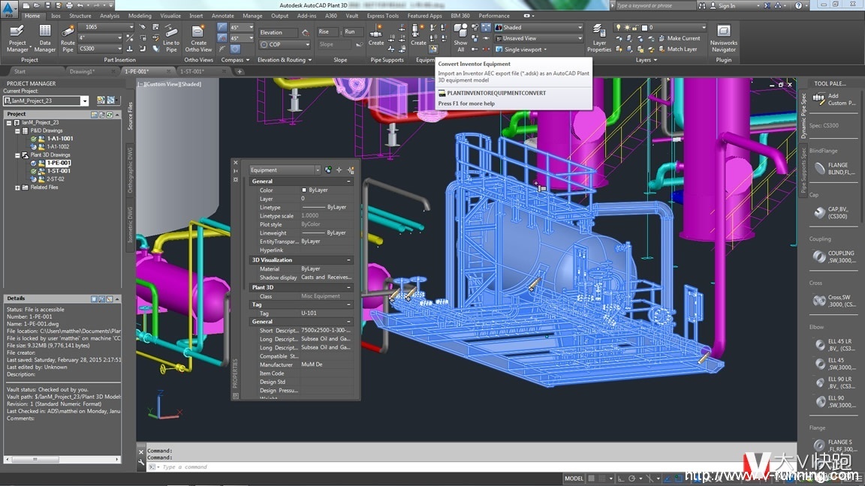Switch to the Structure ribbon tab

[80, 16]
